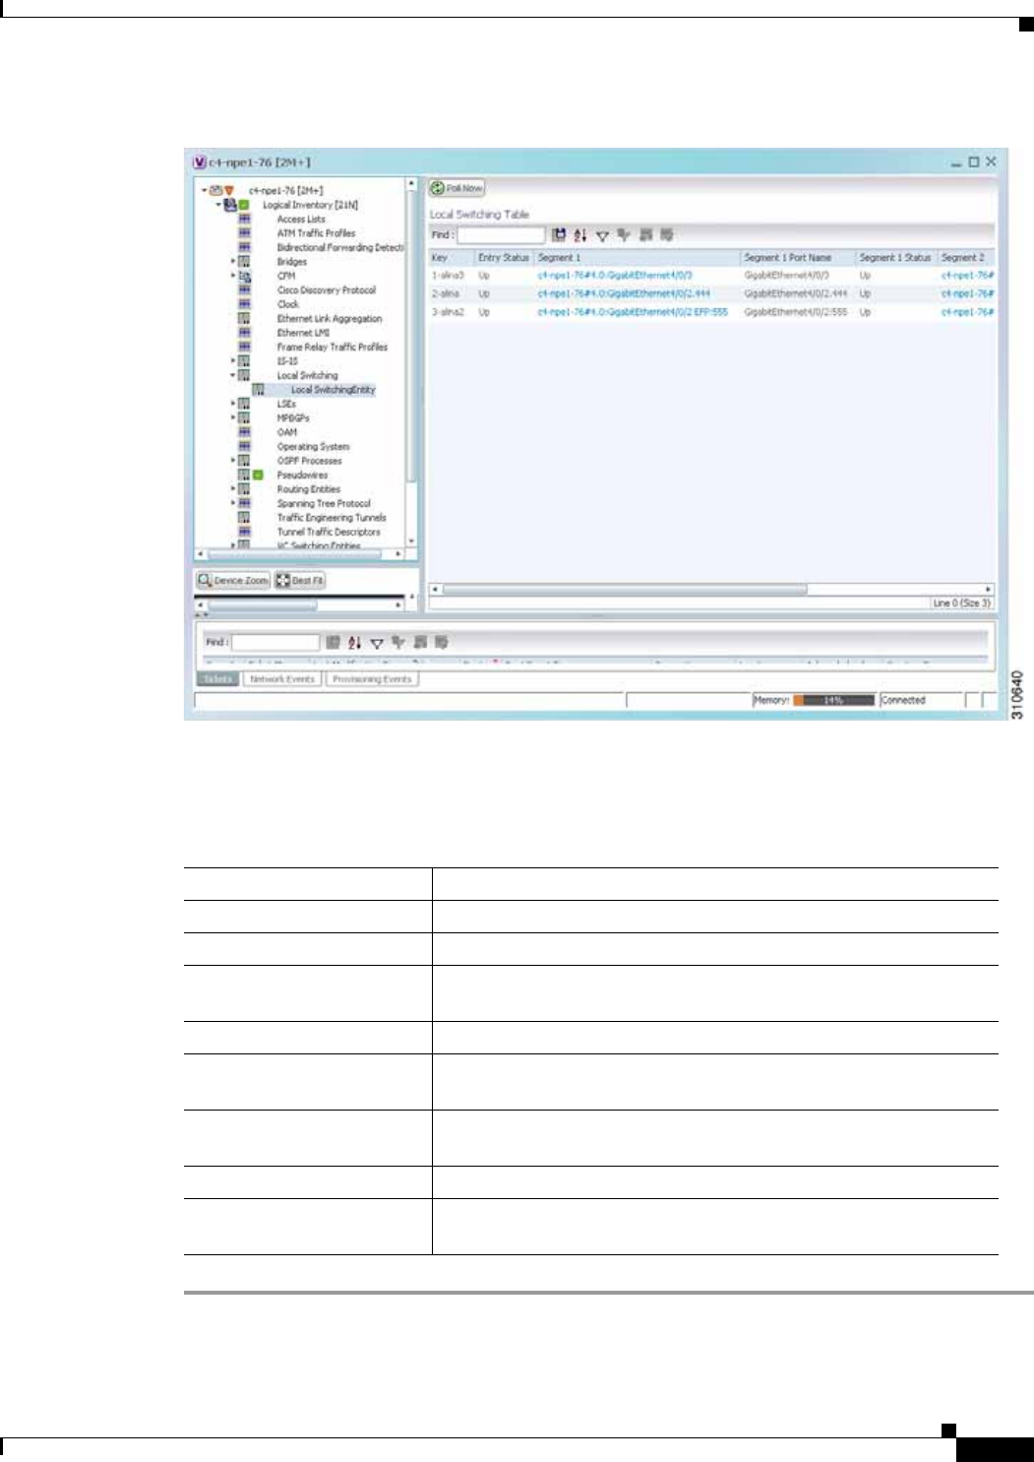Click sort icon in the tickets pane toolbar

click(x=355, y=642)
